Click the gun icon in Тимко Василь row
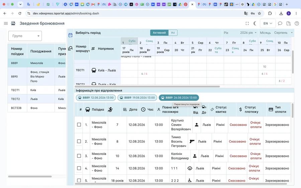This screenshot has width=301, height=188. pos(192,142)
